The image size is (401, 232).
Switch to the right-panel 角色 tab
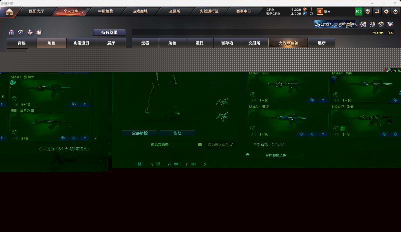coord(172,43)
